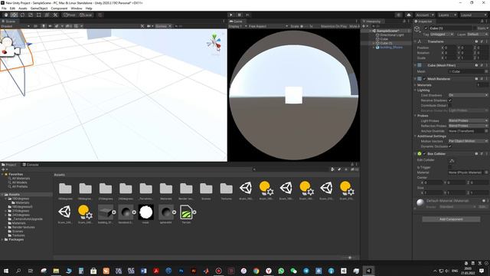This screenshot has height=276, width=490.
Task: Toggle the Local handle rotation button
Action: [x=85, y=15]
